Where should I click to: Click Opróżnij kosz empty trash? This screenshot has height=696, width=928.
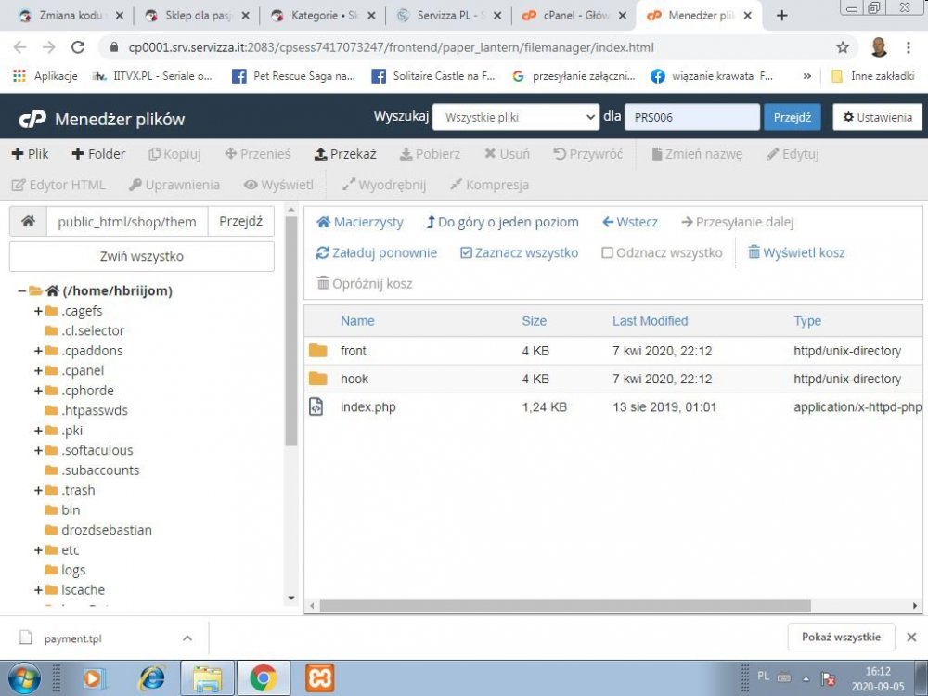(365, 283)
